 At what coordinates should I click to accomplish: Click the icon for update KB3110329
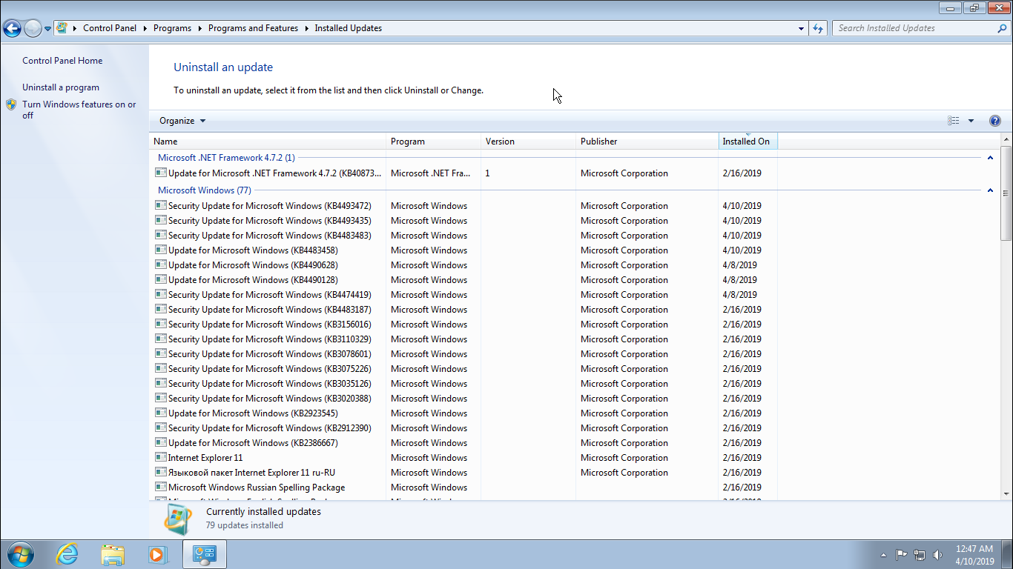[161, 339]
